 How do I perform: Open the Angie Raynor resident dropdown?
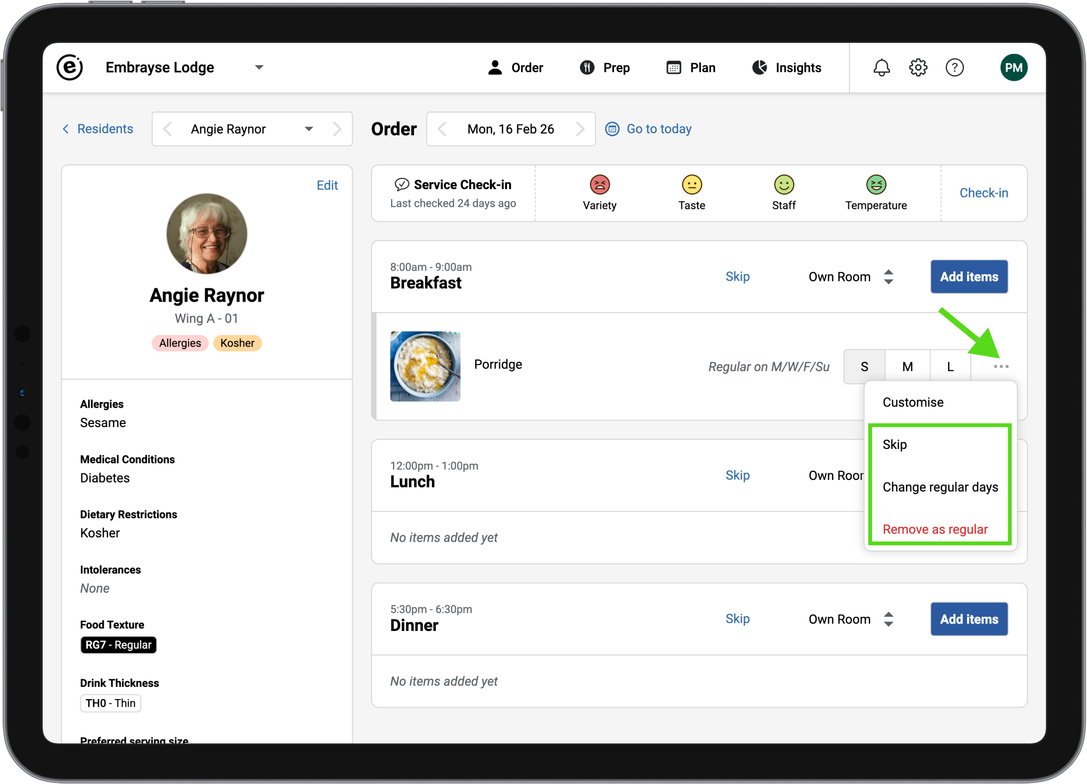point(308,129)
